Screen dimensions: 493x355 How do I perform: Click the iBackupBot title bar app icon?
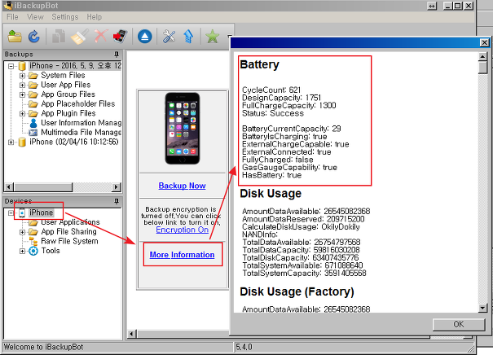[x=8, y=6]
